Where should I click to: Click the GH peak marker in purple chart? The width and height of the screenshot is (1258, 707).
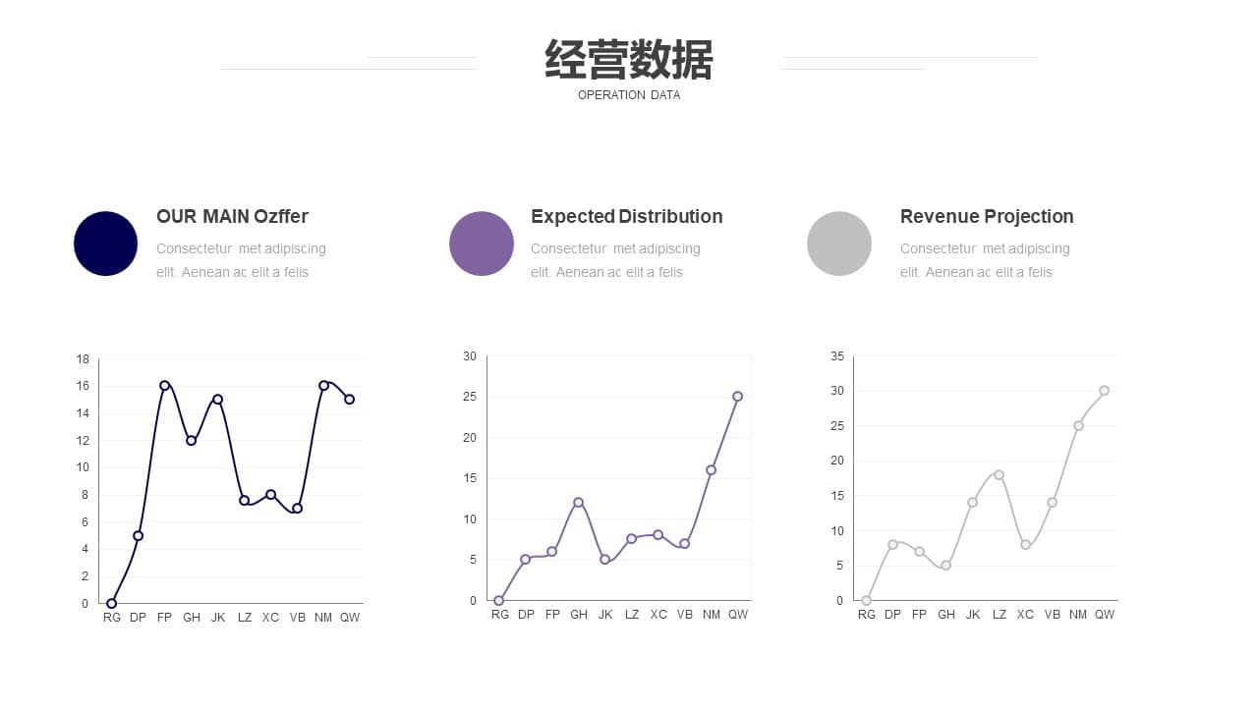[x=578, y=503]
